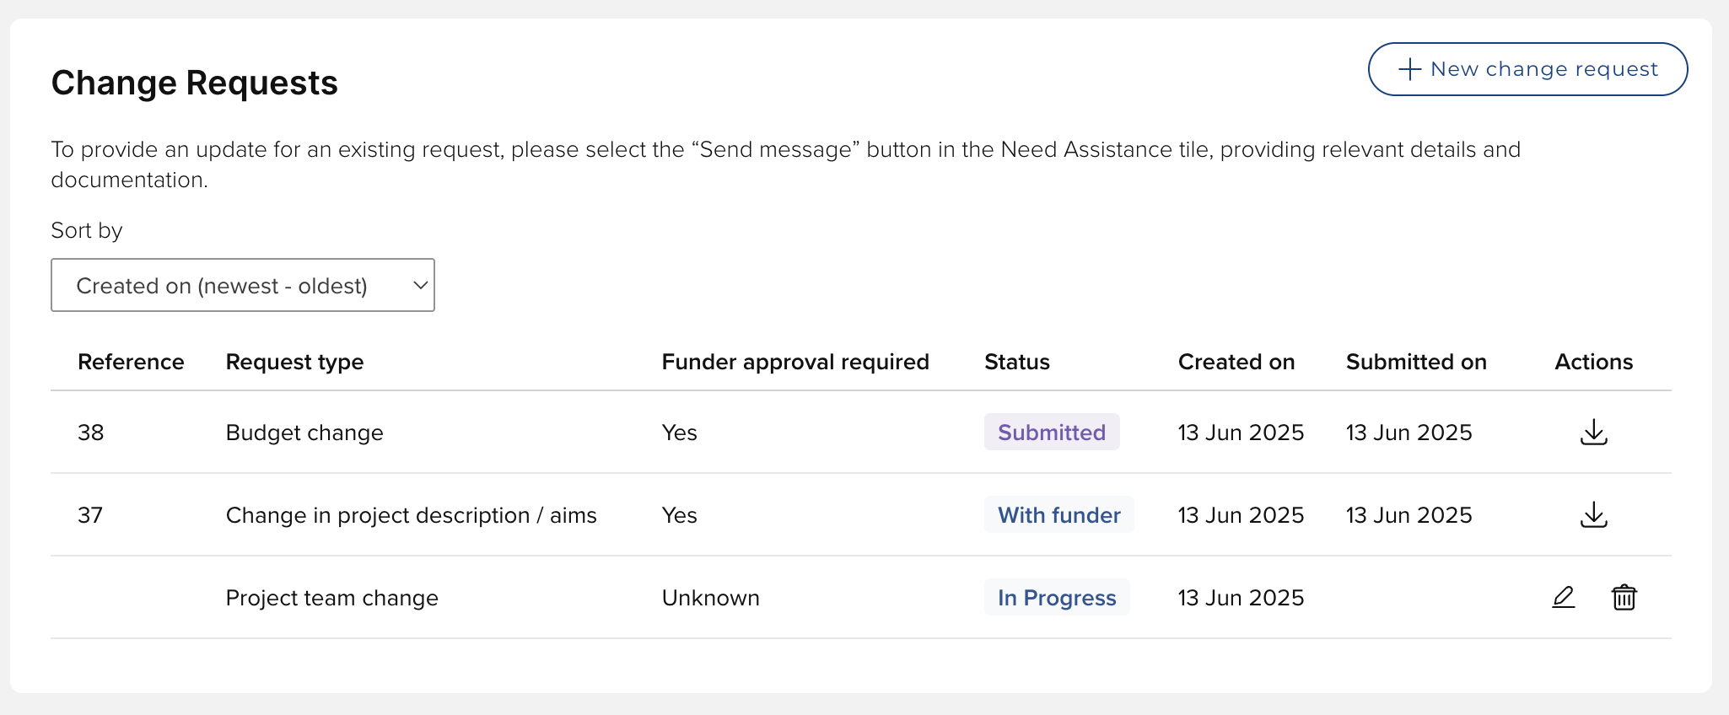Click the With funder status badge
The width and height of the screenshot is (1729, 715).
point(1058,514)
